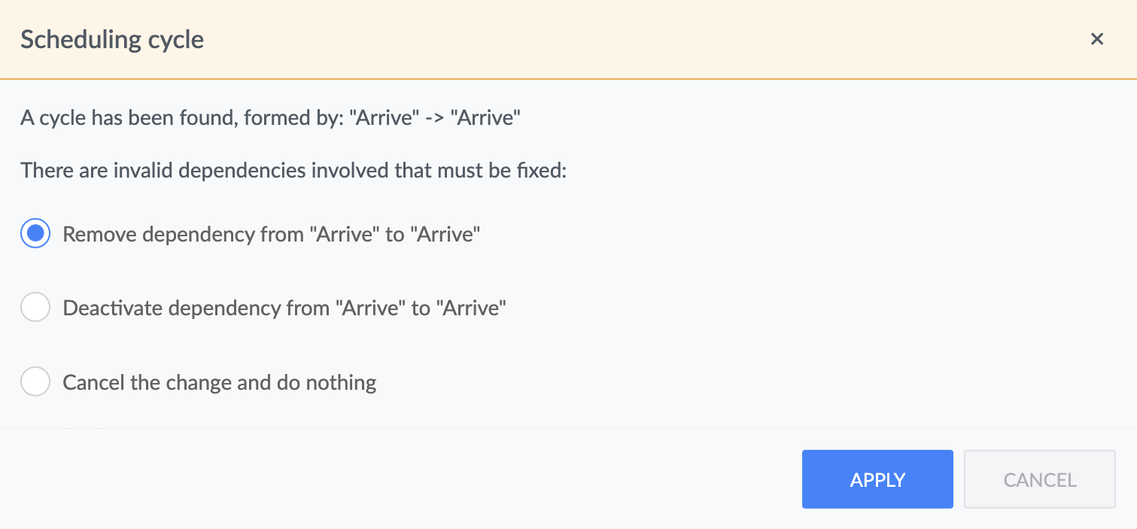Click the "Deactivate dependency from Arrive" label text
1137x529 pixels.
[284, 308]
